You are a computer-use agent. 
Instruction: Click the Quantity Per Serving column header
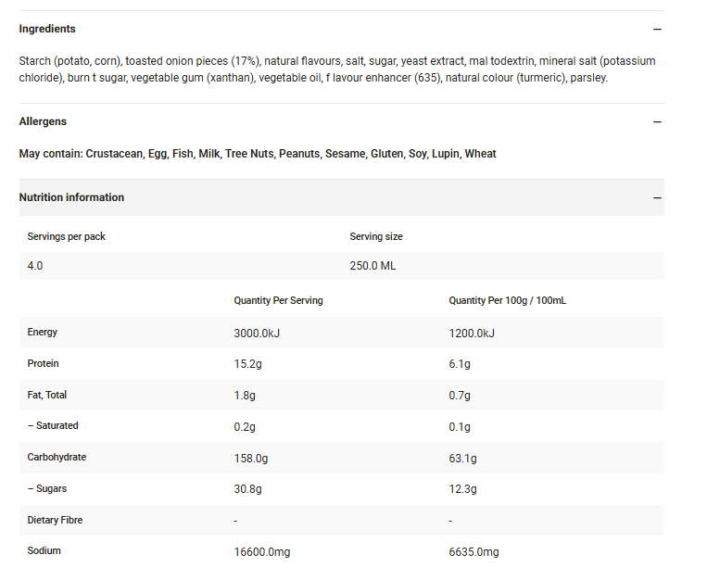pyautogui.click(x=278, y=300)
